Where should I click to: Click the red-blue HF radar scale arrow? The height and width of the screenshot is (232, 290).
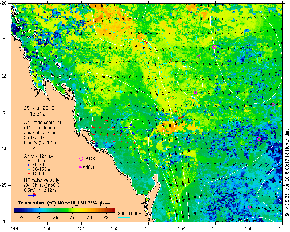32,195
